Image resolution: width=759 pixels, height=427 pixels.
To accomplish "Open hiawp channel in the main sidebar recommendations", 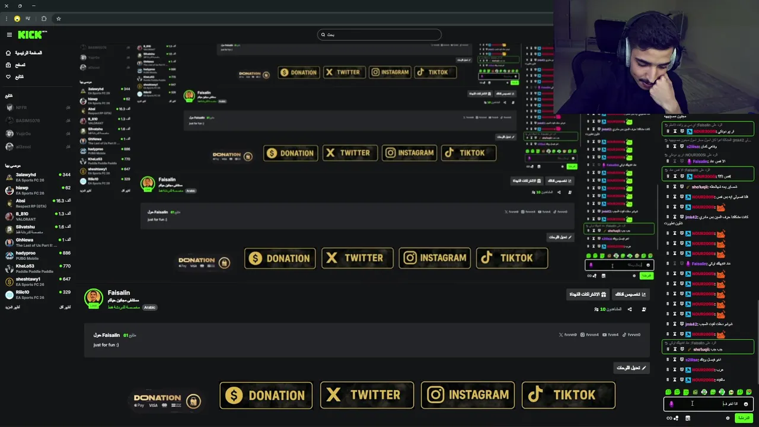I will 37,190.
